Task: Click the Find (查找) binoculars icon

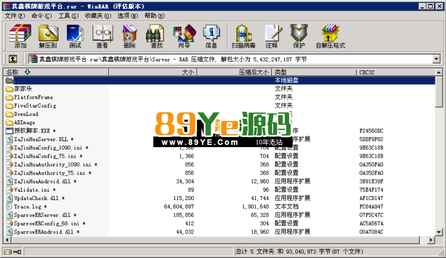Action: point(157,36)
